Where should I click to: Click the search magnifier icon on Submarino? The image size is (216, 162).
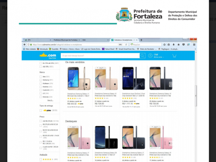(142, 56)
